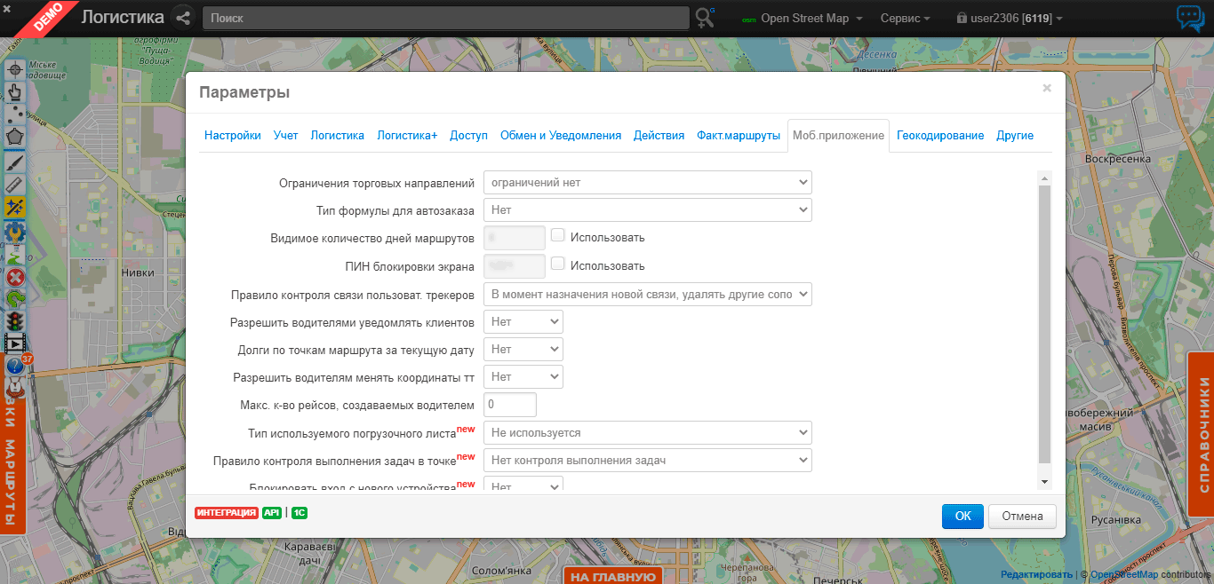1214x584 pixels.
Task: Expand Ограничения торговых направлений dropdown
Action: (647, 183)
